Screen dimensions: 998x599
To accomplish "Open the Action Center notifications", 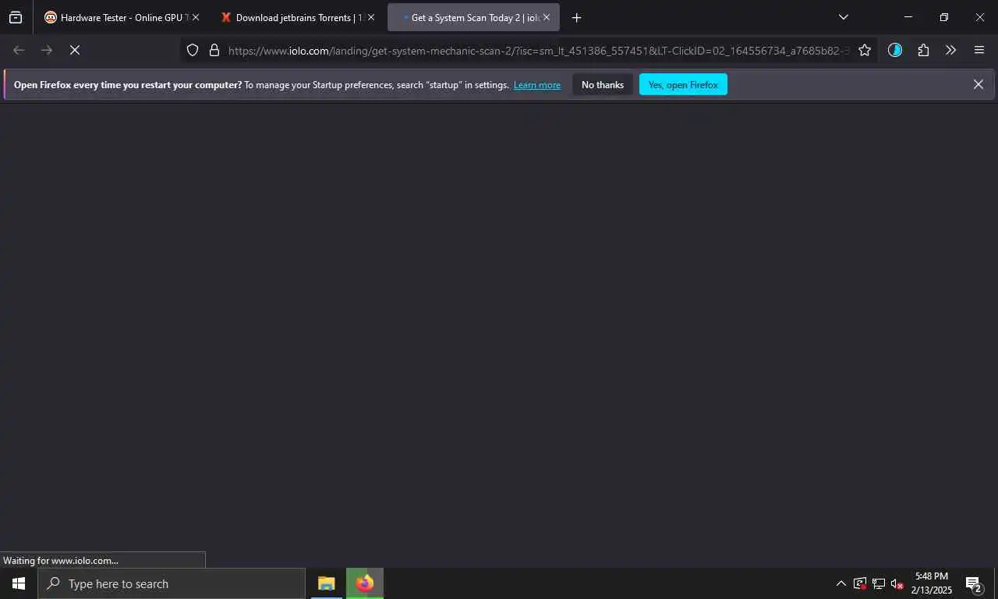I will (973, 583).
